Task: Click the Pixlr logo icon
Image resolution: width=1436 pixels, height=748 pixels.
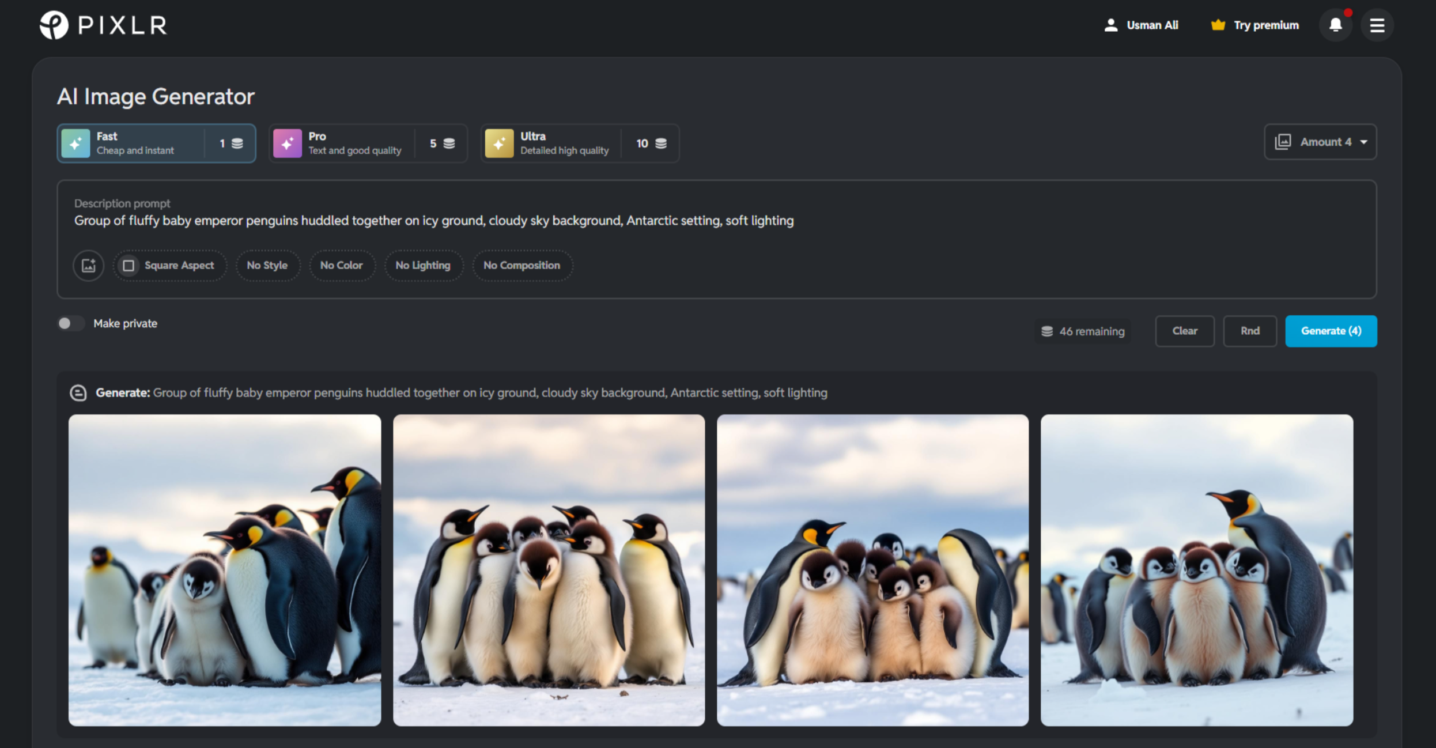Action: tap(54, 25)
